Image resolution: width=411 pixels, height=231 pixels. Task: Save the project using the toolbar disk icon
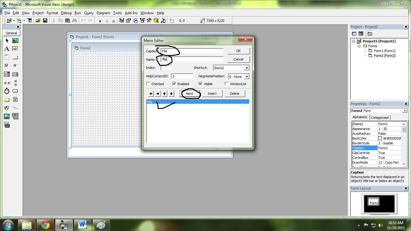coord(45,20)
